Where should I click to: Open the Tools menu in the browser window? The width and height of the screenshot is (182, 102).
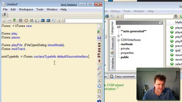[x=127, y=11]
